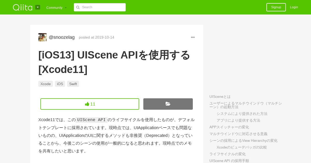
Task: Stock the article with folder button
Action: point(168,104)
